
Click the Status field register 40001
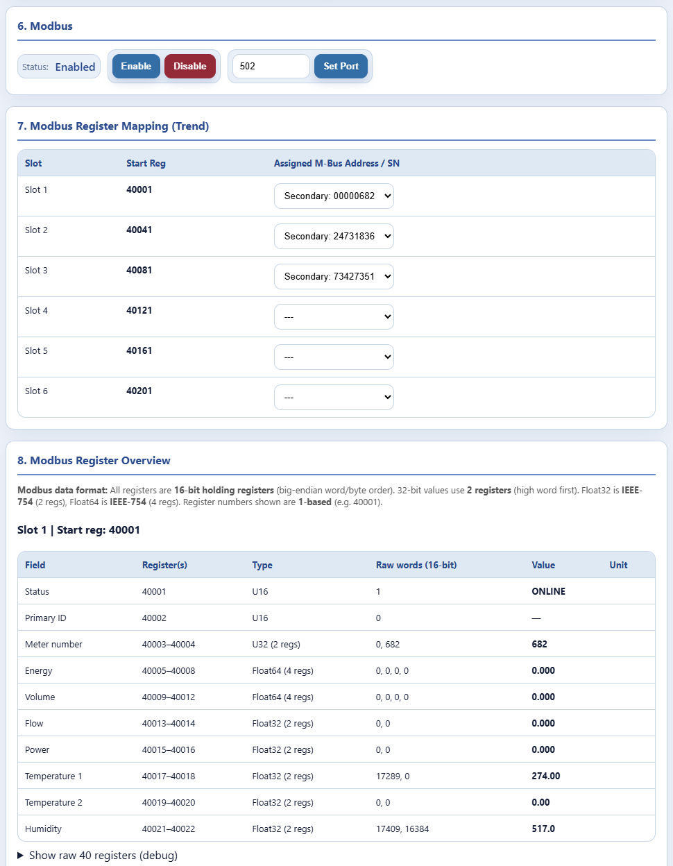click(154, 591)
